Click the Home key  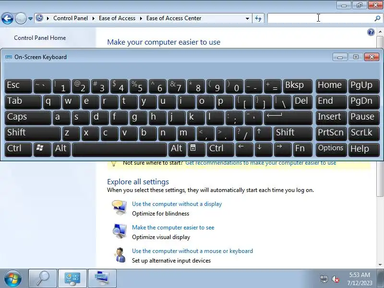pos(331,86)
